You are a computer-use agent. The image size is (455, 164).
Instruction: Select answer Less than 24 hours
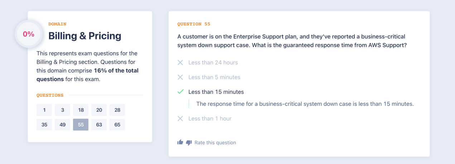coord(213,63)
